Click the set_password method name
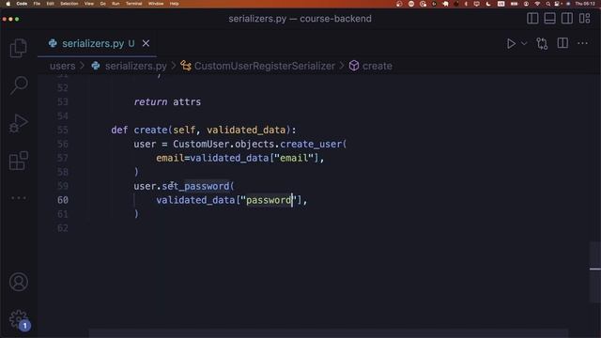The height and width of the screenshot is (338, 601). [x=195, y=186]
